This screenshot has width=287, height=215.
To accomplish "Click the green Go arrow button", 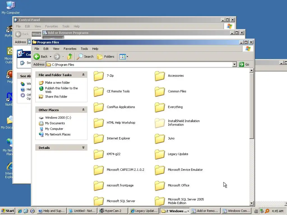I will [x=242, y=64].
